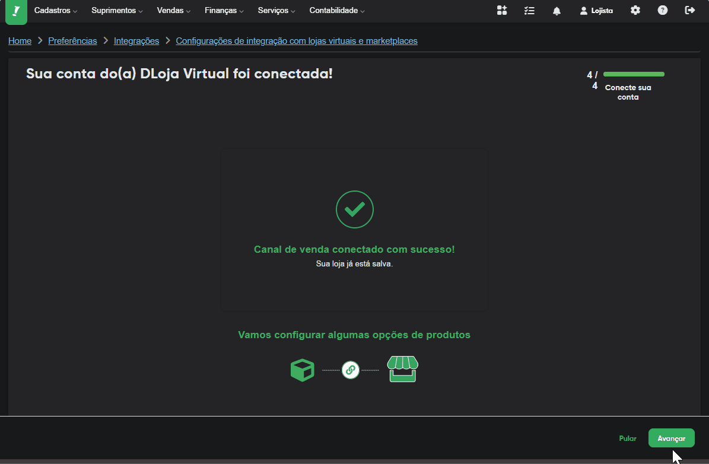Screen dimensions: 709x464
Task: Expand the Cadastros menu
Action: click(56, 11)
